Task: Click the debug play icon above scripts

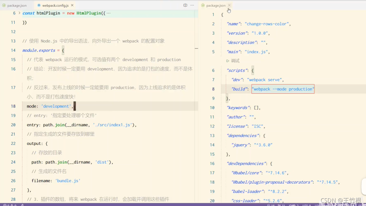Action: [228, 61]
